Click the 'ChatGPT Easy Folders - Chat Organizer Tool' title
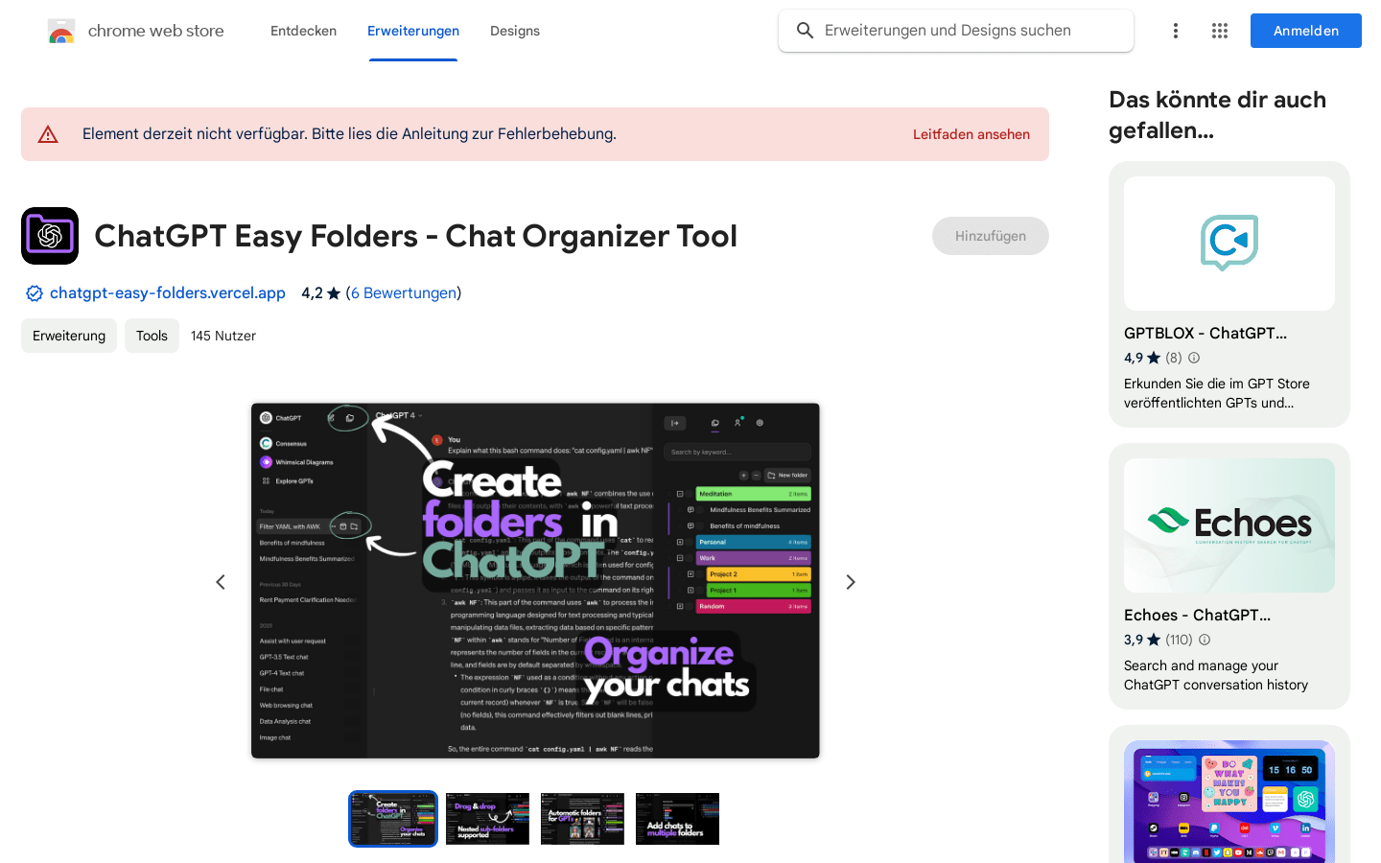Image resolution: width=1381 pixels, height=863 pixels. [x=416, y=236]
